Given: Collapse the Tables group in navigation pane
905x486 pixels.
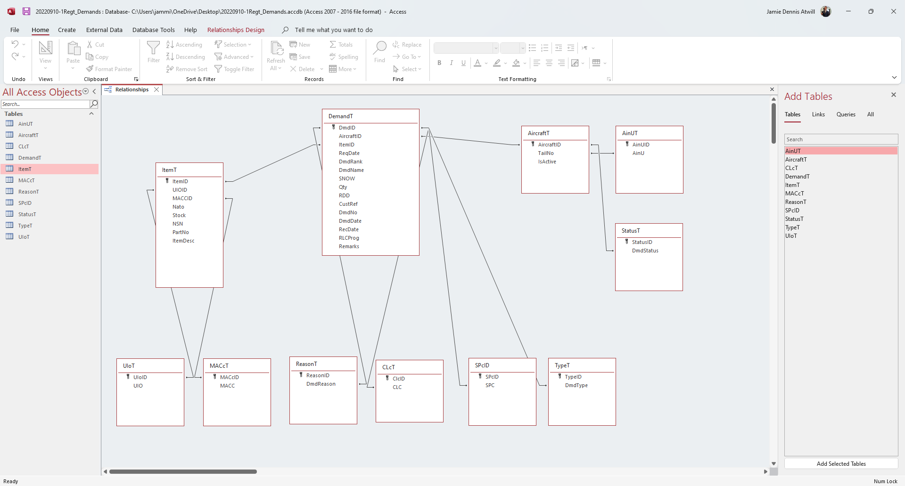Looking at the screenshot, I should (91, 114).
